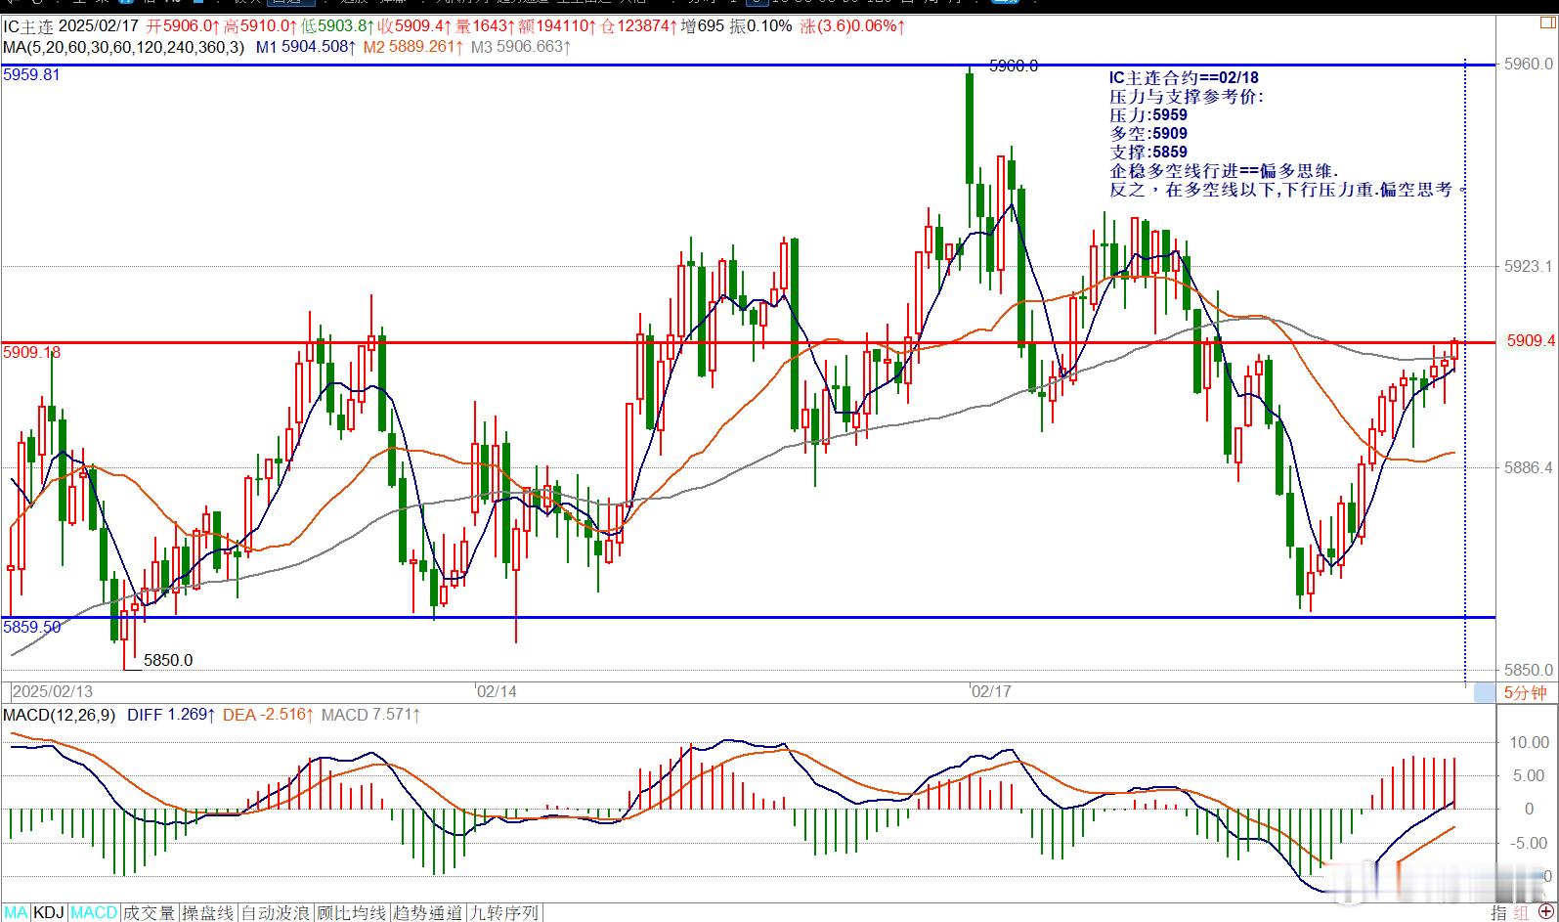Click the M2 5889.261 moving average value

pos(413,46)
